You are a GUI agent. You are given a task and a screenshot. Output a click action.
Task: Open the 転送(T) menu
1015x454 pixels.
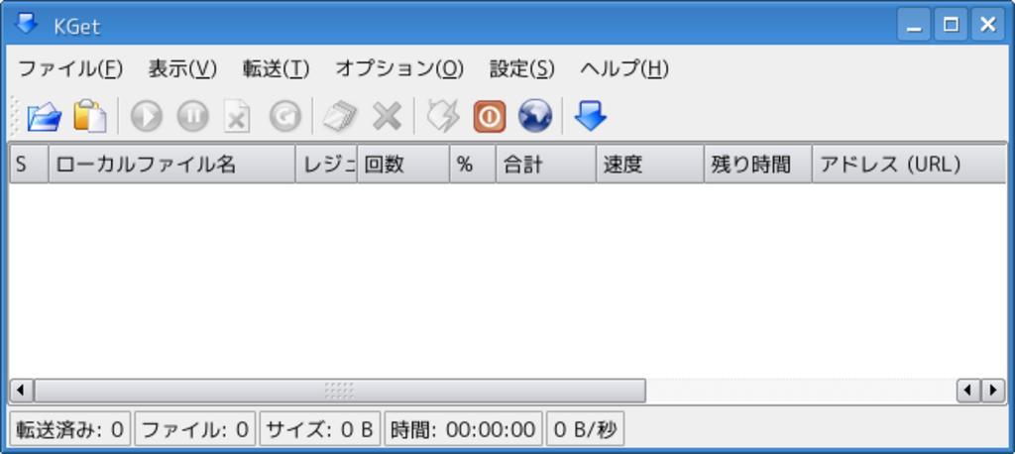[276, 68]
